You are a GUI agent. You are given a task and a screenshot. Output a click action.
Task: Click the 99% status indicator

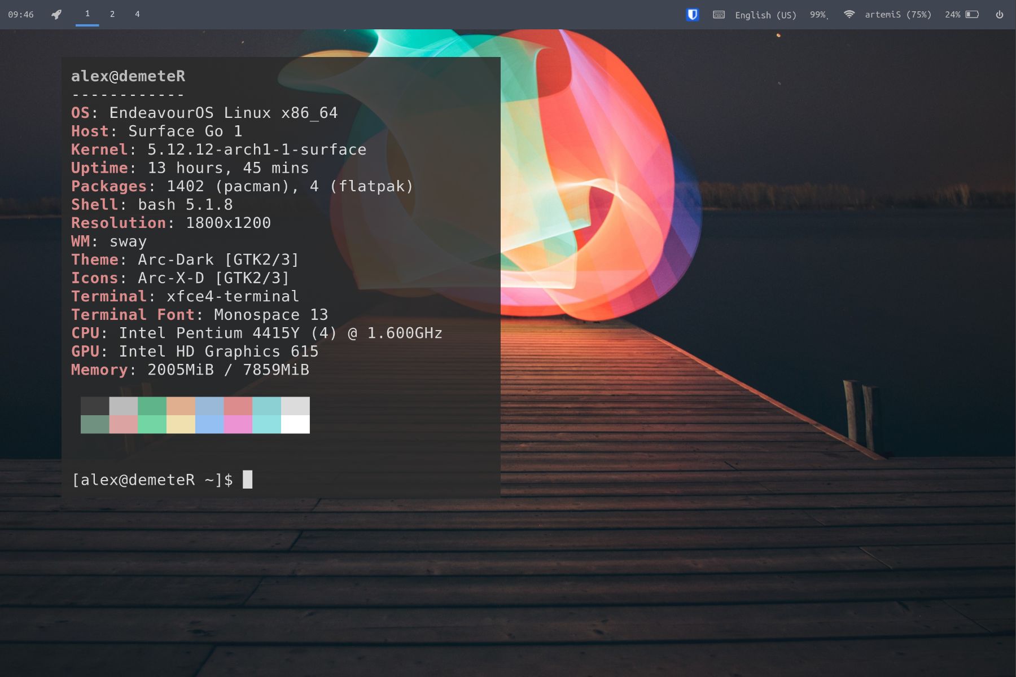click(x=818, y=15)
